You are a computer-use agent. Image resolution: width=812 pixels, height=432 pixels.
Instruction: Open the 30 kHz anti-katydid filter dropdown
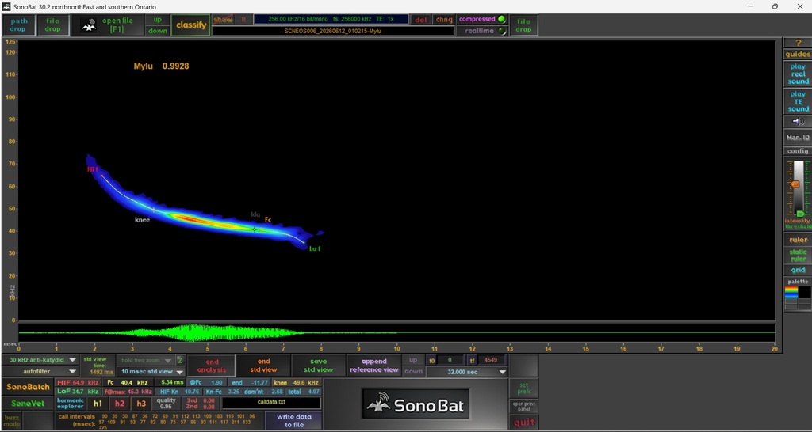point(40,360)
